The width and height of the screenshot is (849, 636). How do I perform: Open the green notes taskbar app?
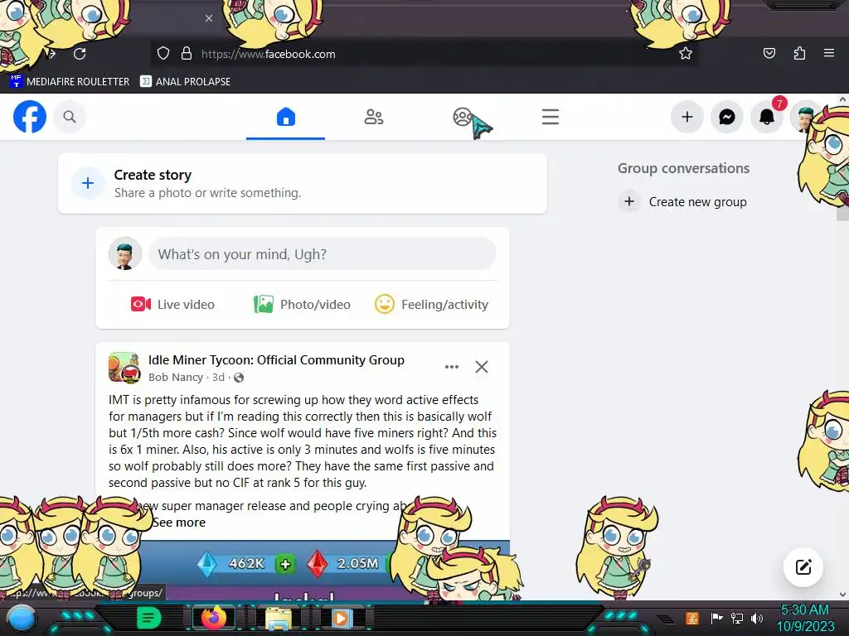point(148,618)
